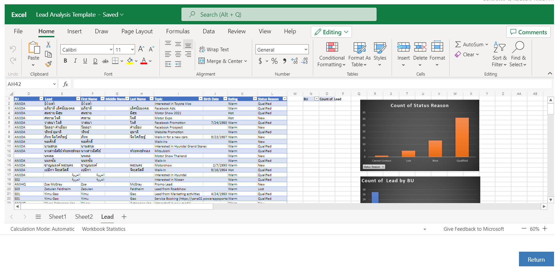Click the insert function fx icon
Screen dimensions: 557x269
[x=65, y=84]
